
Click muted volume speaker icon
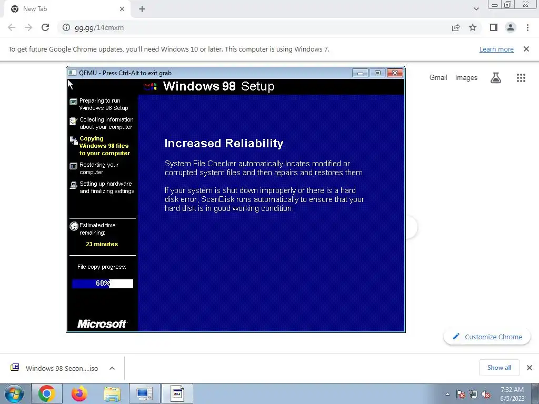pyautogui.click(x=486, y=394)
